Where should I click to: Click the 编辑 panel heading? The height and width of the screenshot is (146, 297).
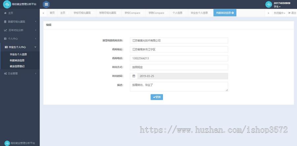point(49,25)
